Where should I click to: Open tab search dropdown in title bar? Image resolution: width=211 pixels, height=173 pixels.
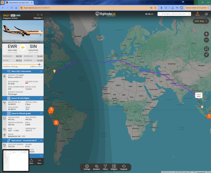pyautogui.click(x=3, y=2)
